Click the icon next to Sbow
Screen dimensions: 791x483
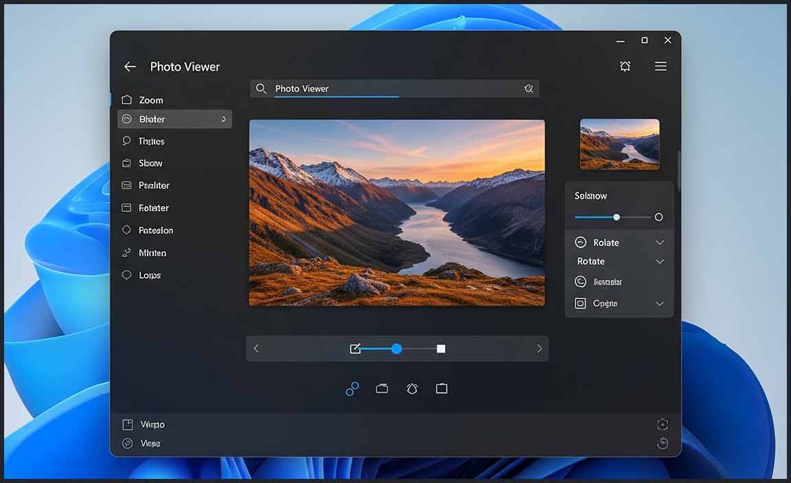(126, 163)
